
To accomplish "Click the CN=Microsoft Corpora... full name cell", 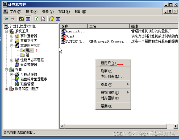I will (x=108, y=41).
